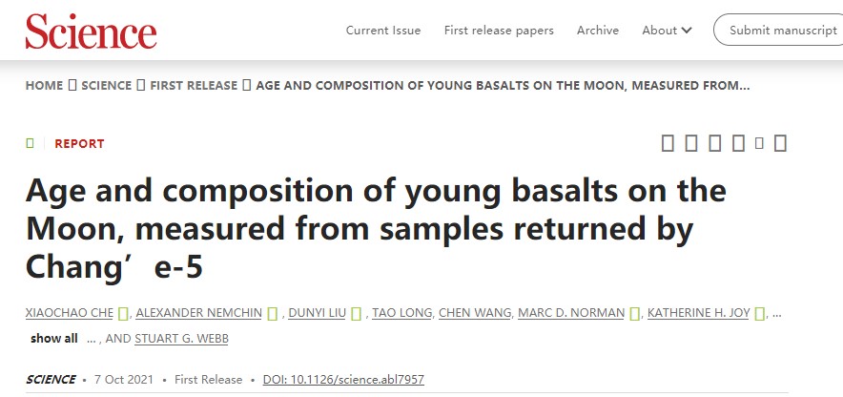
Task: Go to HOME in the breadcrumb
Action: point(44,85)
